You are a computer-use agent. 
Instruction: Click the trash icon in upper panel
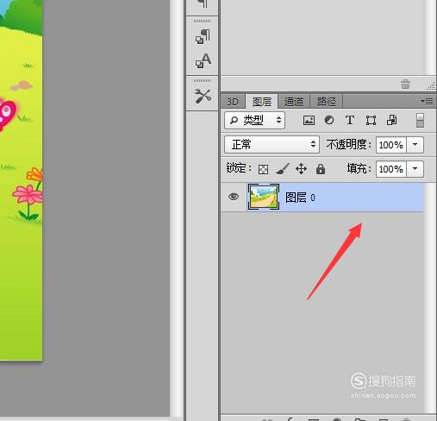click(405, 85)
